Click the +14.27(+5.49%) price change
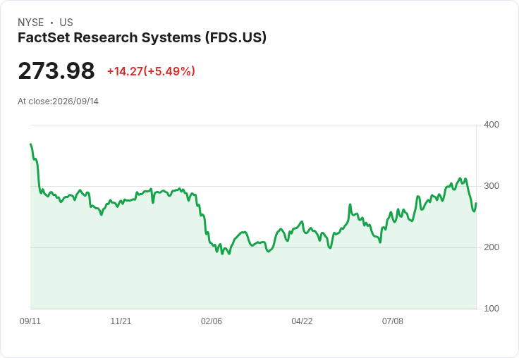 (x=151, y=71)
